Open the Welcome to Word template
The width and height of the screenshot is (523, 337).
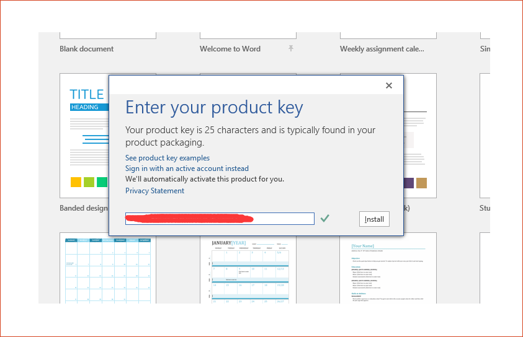(x=230, y=49)
